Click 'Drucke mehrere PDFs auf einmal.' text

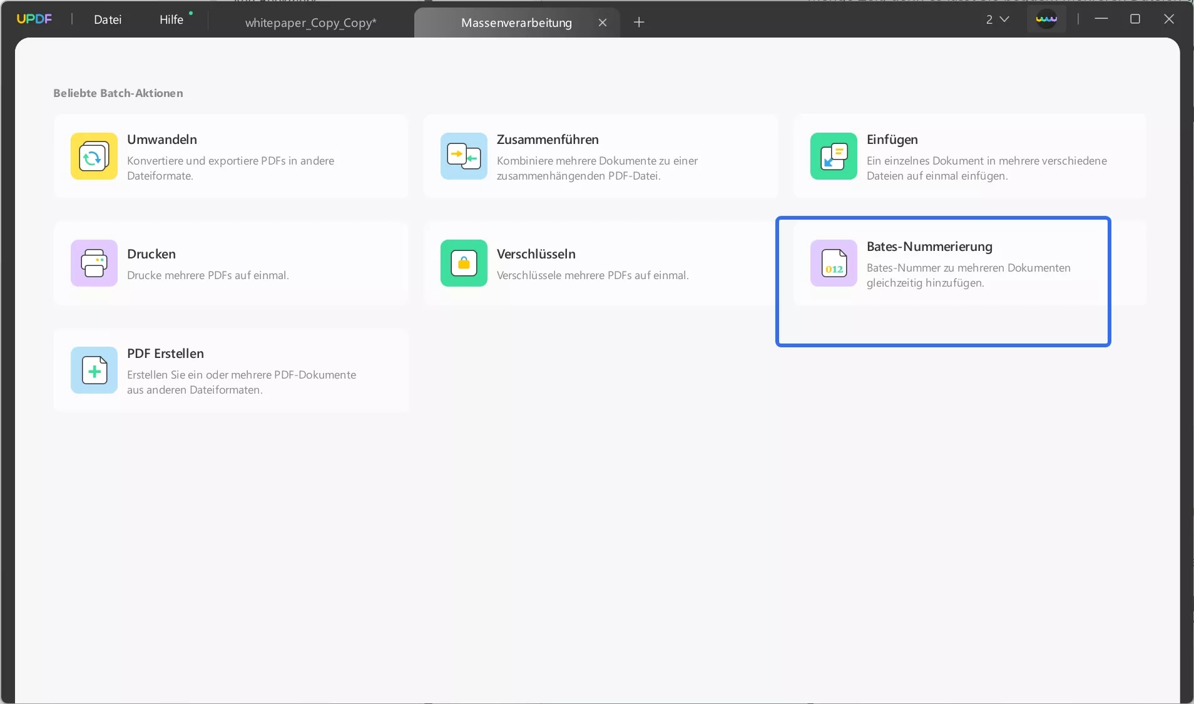coord(208,275)
